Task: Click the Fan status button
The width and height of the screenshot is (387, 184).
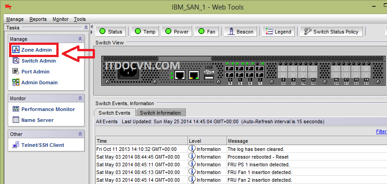Action: click(x=206, y=32)
